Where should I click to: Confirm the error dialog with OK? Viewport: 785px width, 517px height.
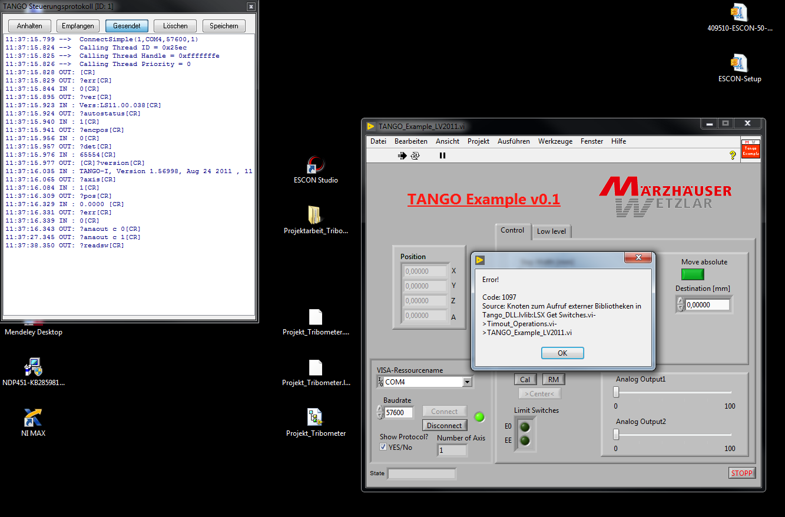pos(562,353)
